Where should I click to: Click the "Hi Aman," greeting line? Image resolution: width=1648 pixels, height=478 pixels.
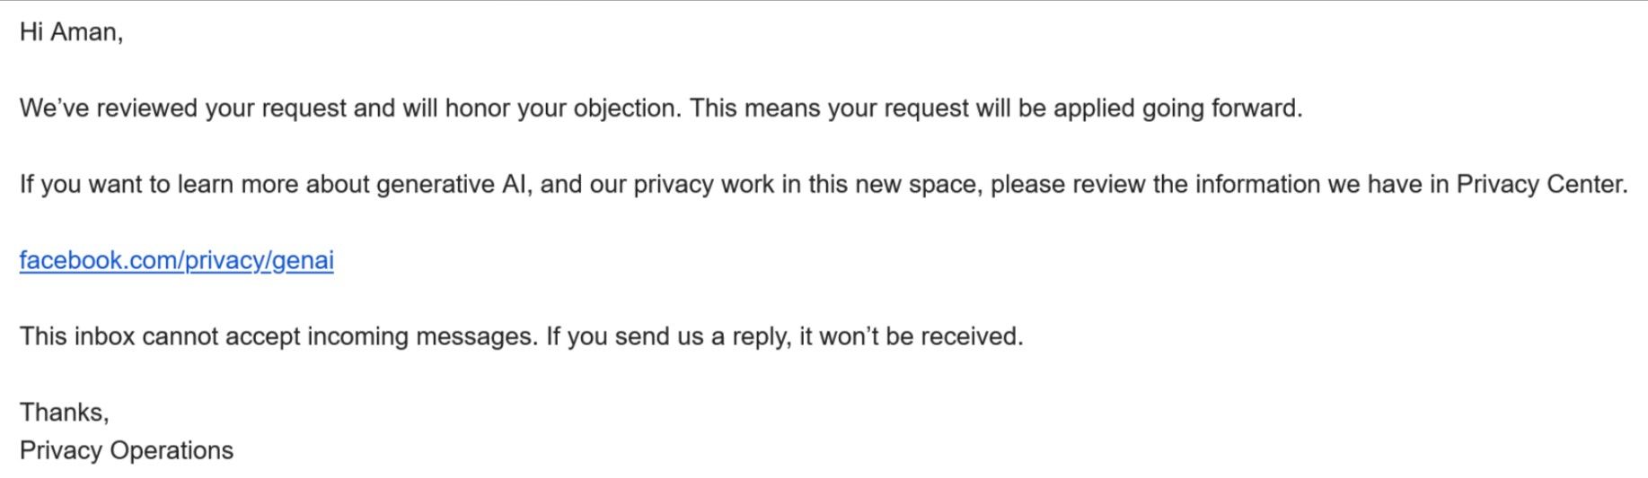[x=71, y=32]
